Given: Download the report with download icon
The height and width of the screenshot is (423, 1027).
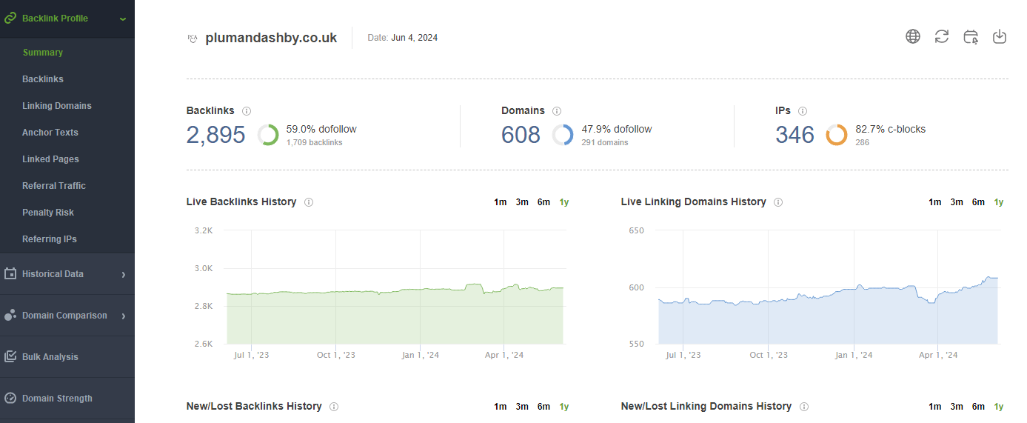Looking at the screenshot, I should point(1000,36).
